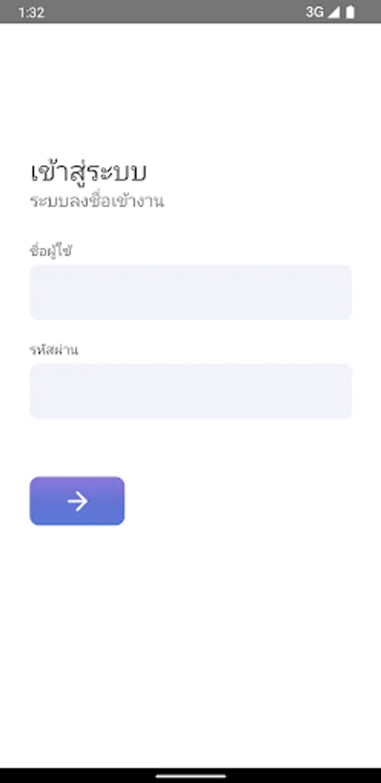Screen dimensions: 381x783
Task: Focus the รหัสผ่าน password input field
Action: 190,391
